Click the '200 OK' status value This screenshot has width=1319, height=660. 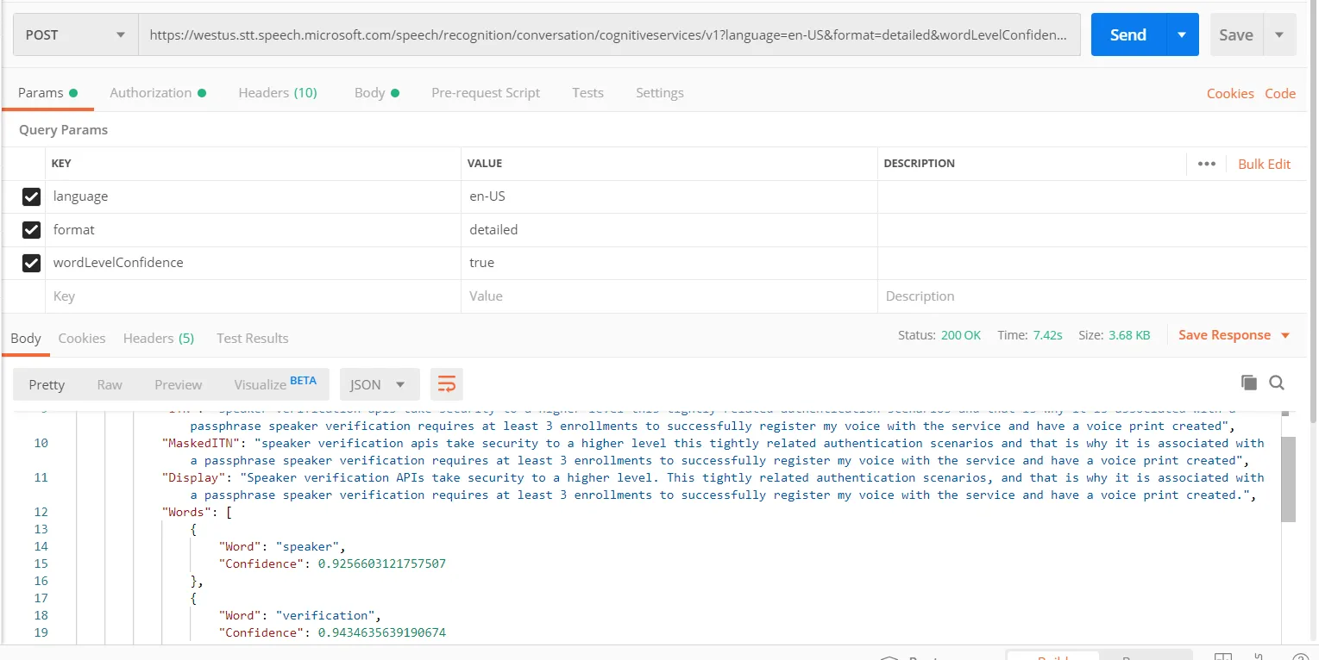click(961, 335)
